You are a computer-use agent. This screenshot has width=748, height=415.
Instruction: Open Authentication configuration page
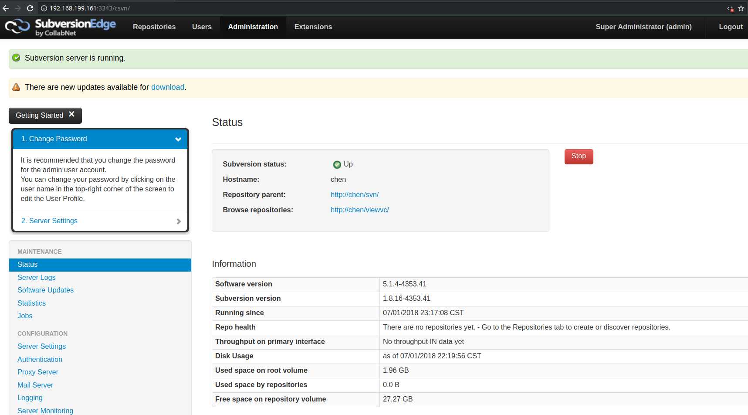tap(40, 360)
